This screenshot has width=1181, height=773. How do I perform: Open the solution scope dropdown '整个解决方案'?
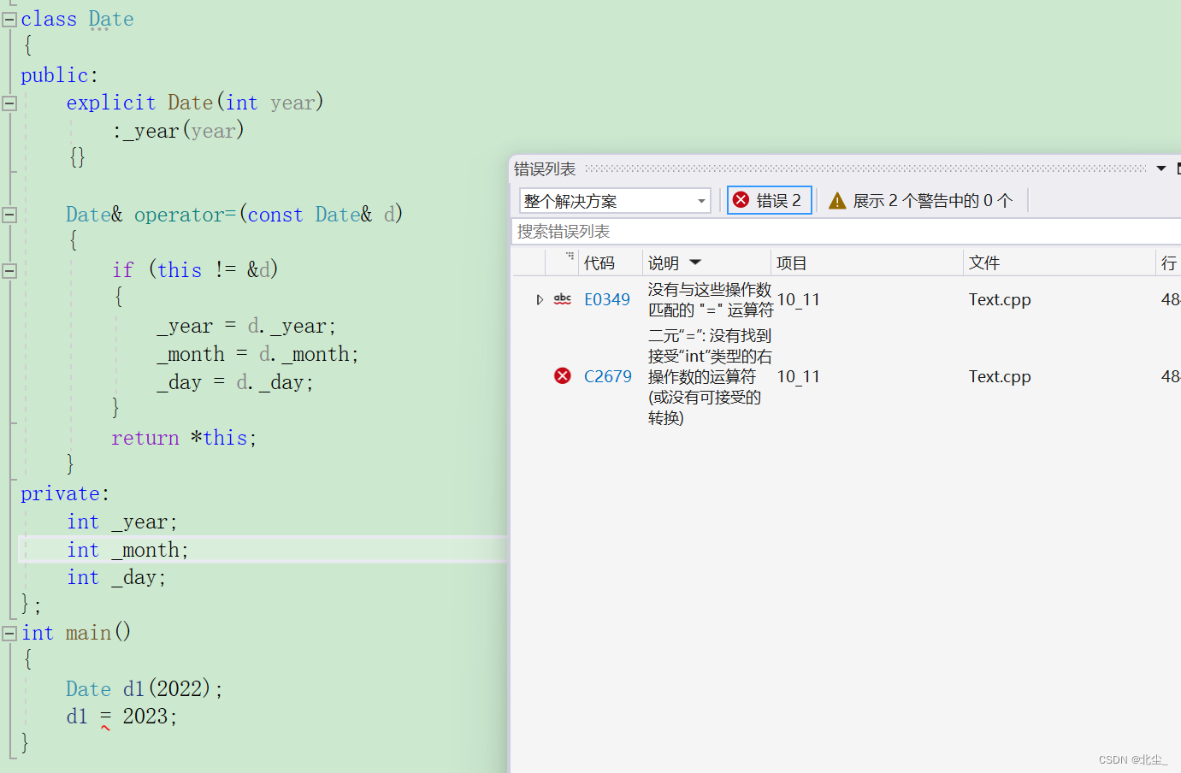tap(615, 201)
